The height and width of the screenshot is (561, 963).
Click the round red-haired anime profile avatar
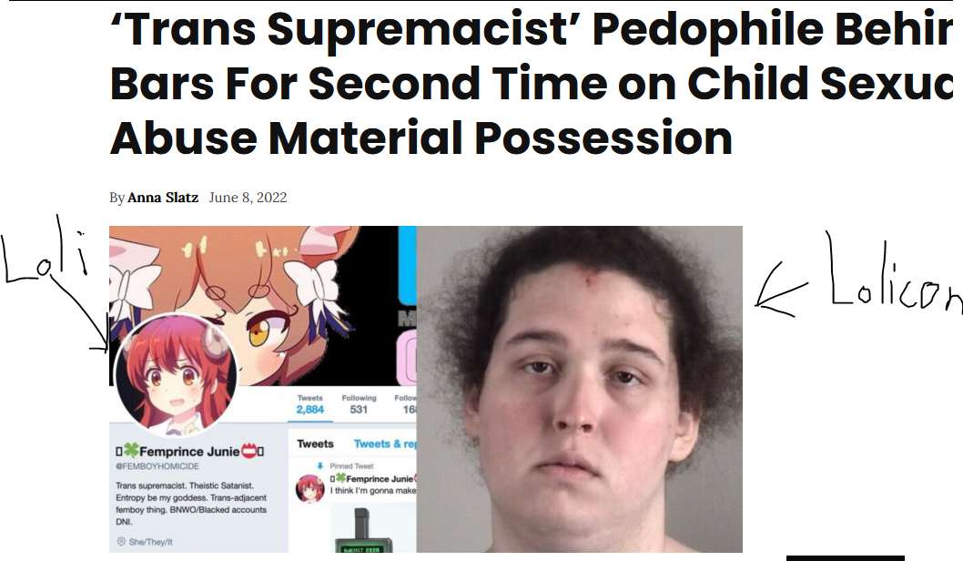click(x=175, y=373)
